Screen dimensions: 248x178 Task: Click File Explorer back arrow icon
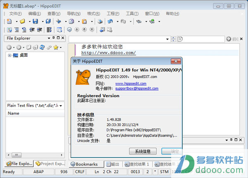point(9,47)
